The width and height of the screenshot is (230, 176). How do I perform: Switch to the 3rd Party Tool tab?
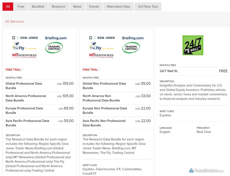tap(148, 7)
